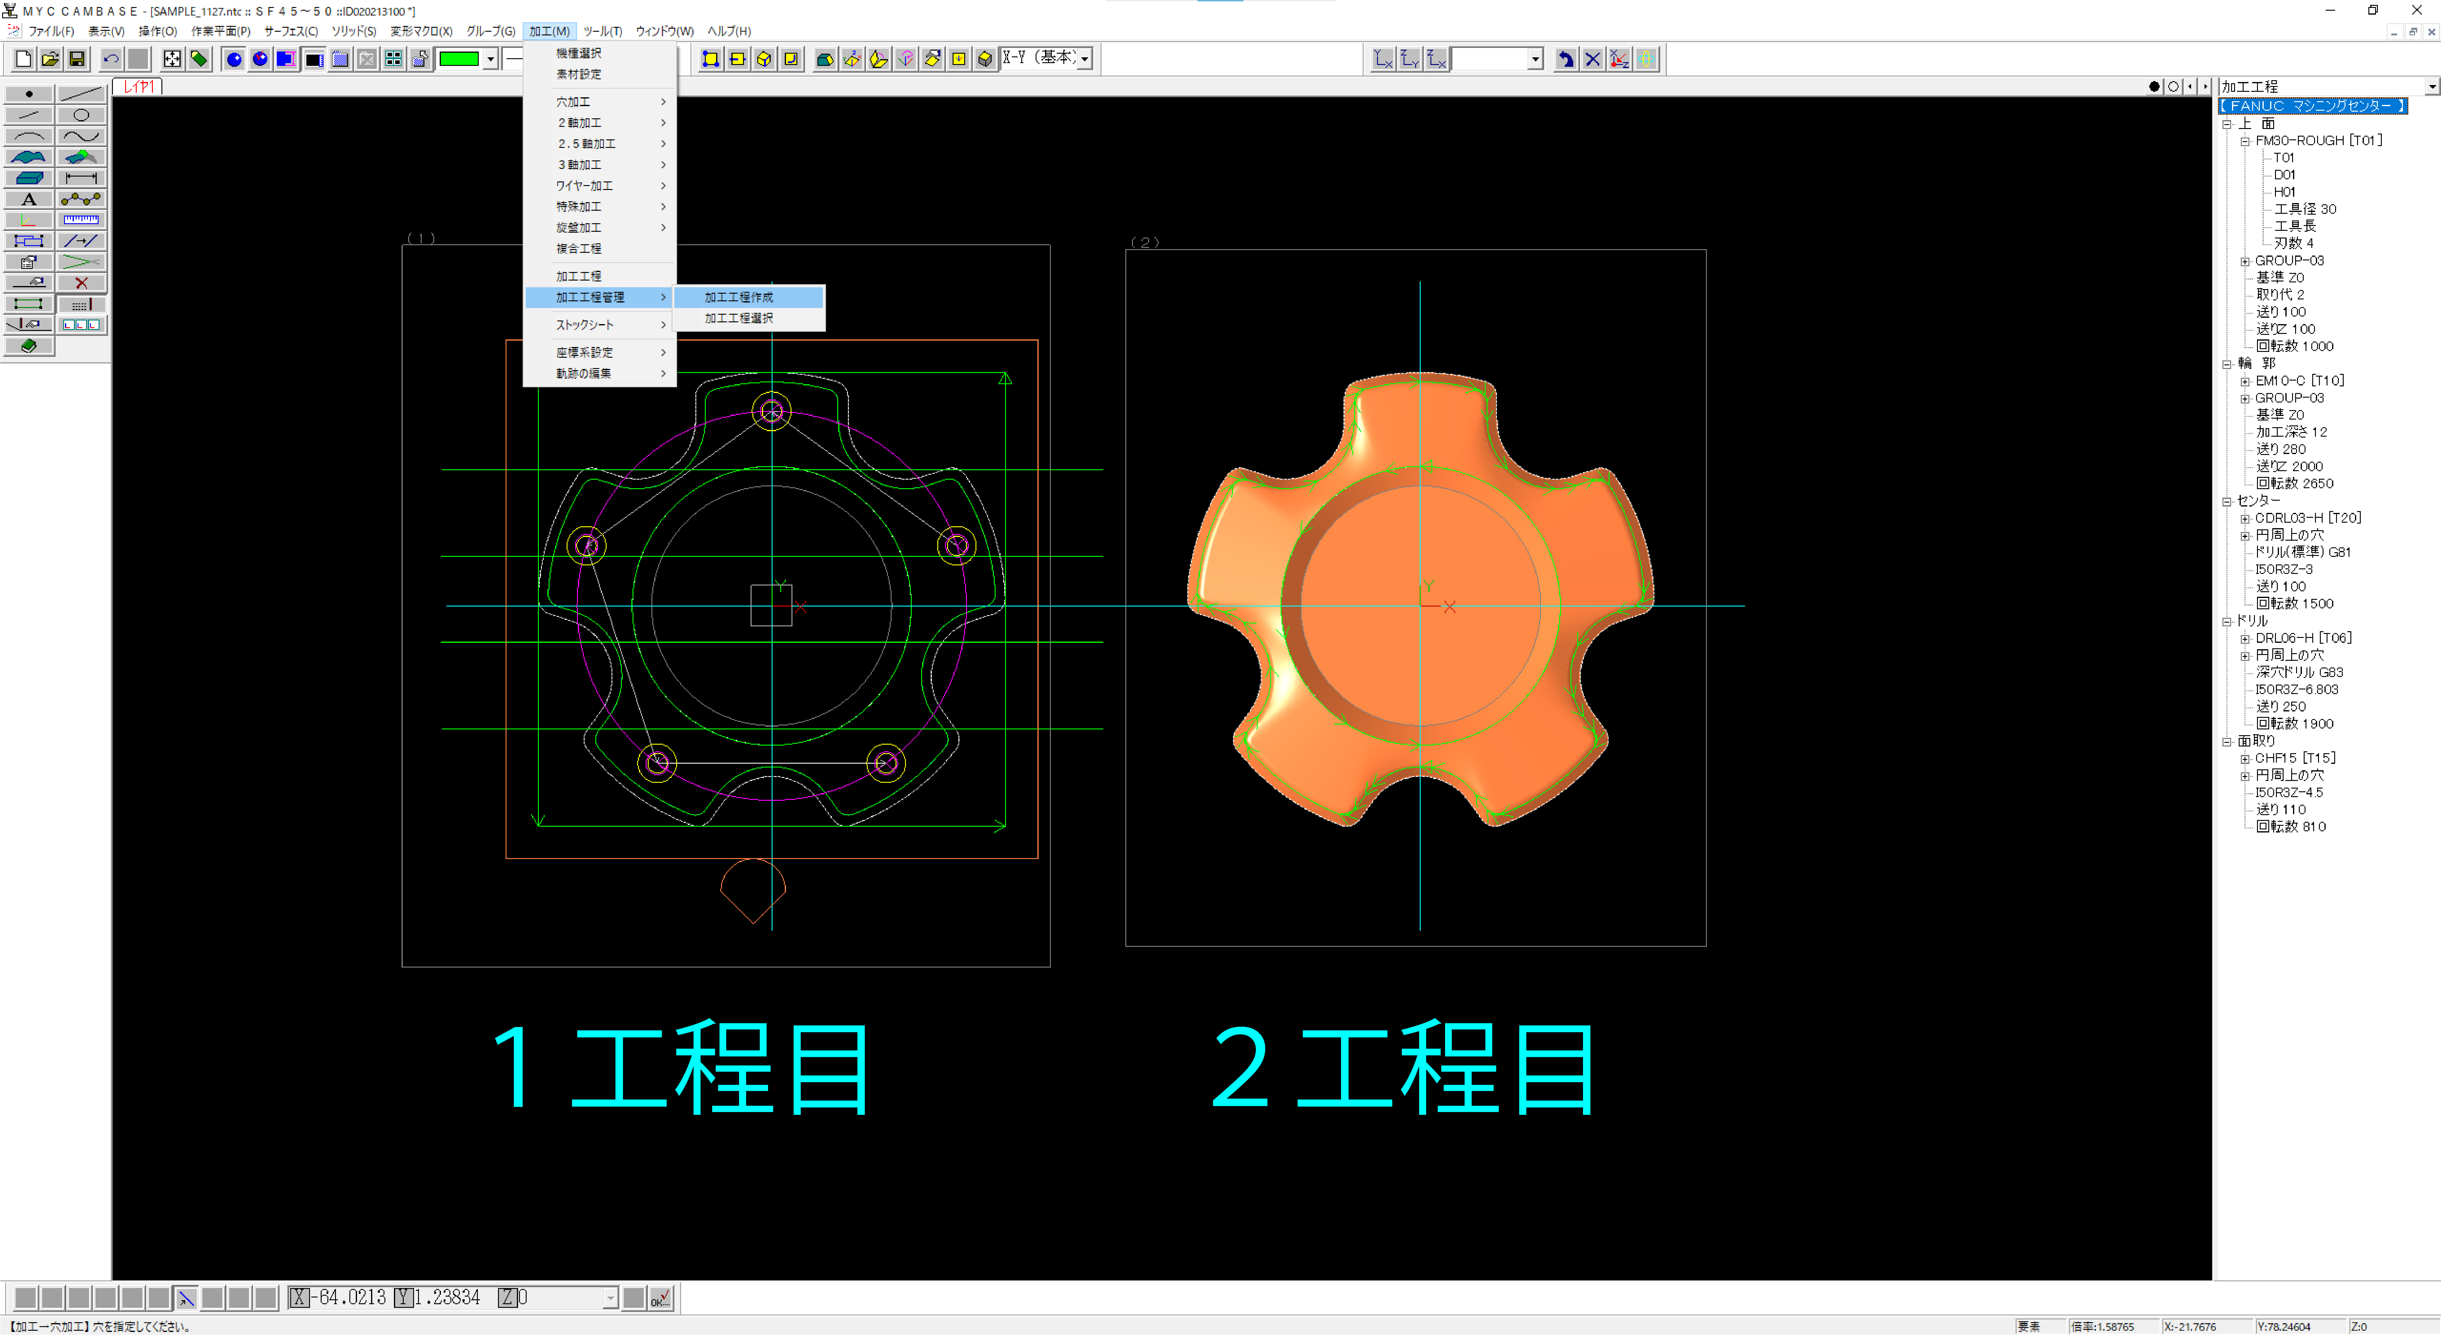Select 工具径 30 tree item

(x=2306, y=209)
